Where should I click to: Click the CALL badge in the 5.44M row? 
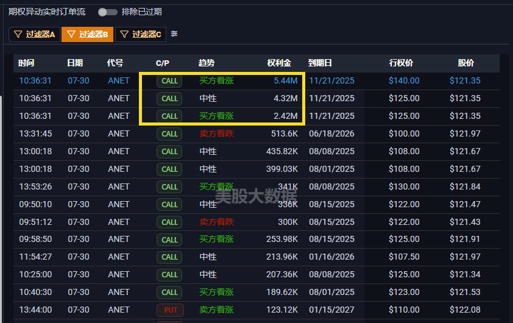(170, 81)
